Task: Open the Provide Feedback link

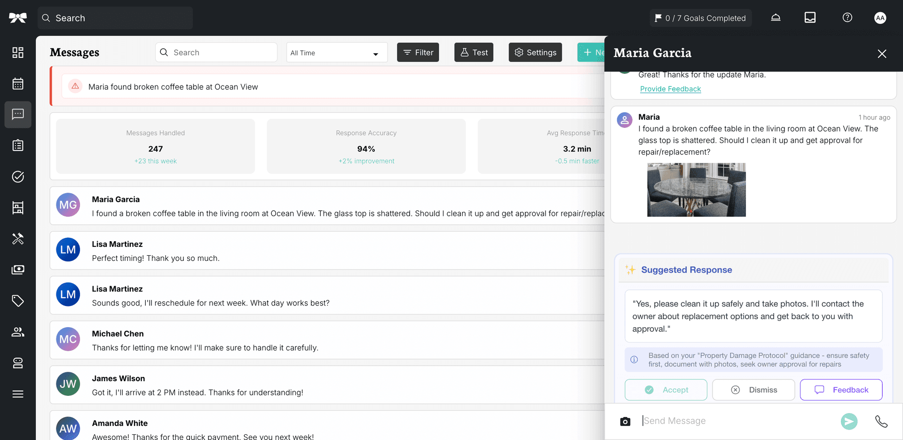Action: pyautogui.click(x=670, y=89)
